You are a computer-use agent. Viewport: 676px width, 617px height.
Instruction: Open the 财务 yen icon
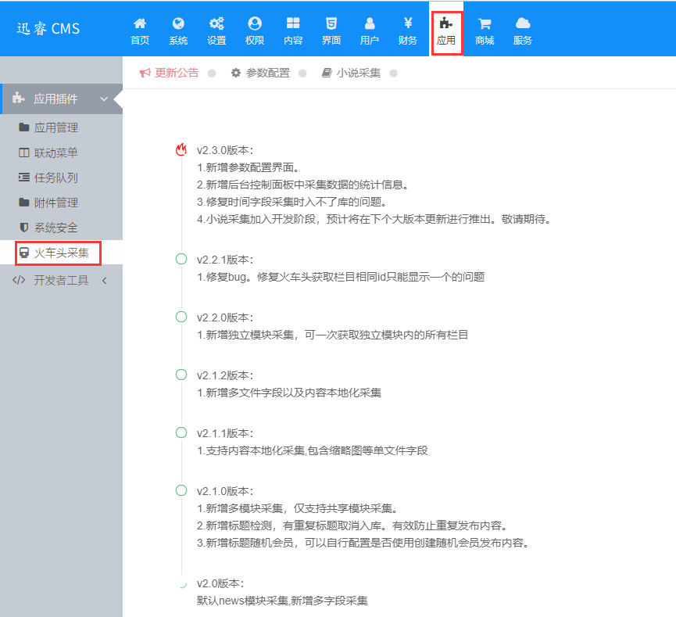point(408,23)
